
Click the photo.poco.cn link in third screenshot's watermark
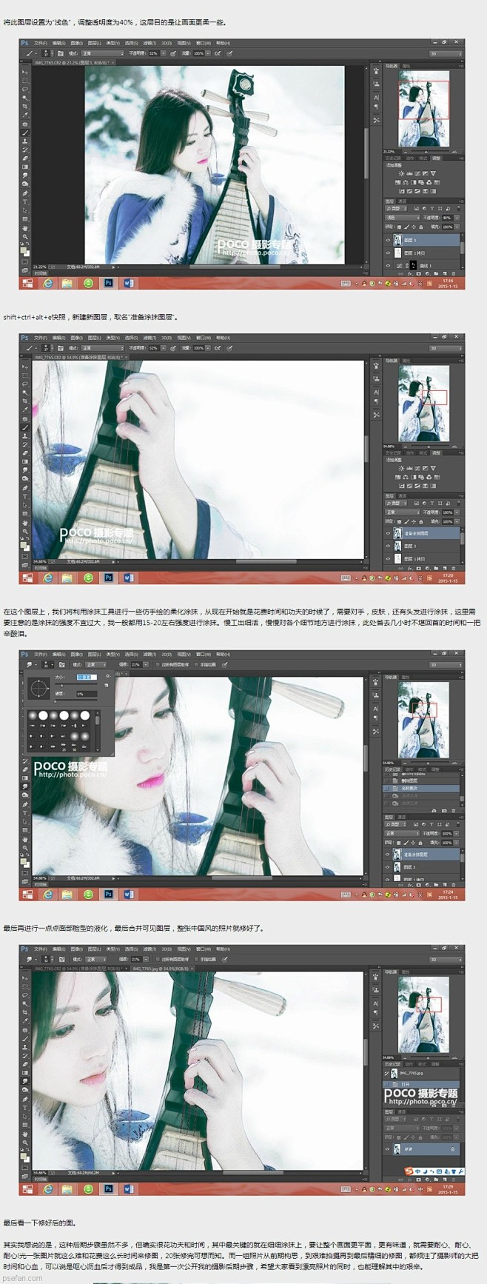point(70,775)
